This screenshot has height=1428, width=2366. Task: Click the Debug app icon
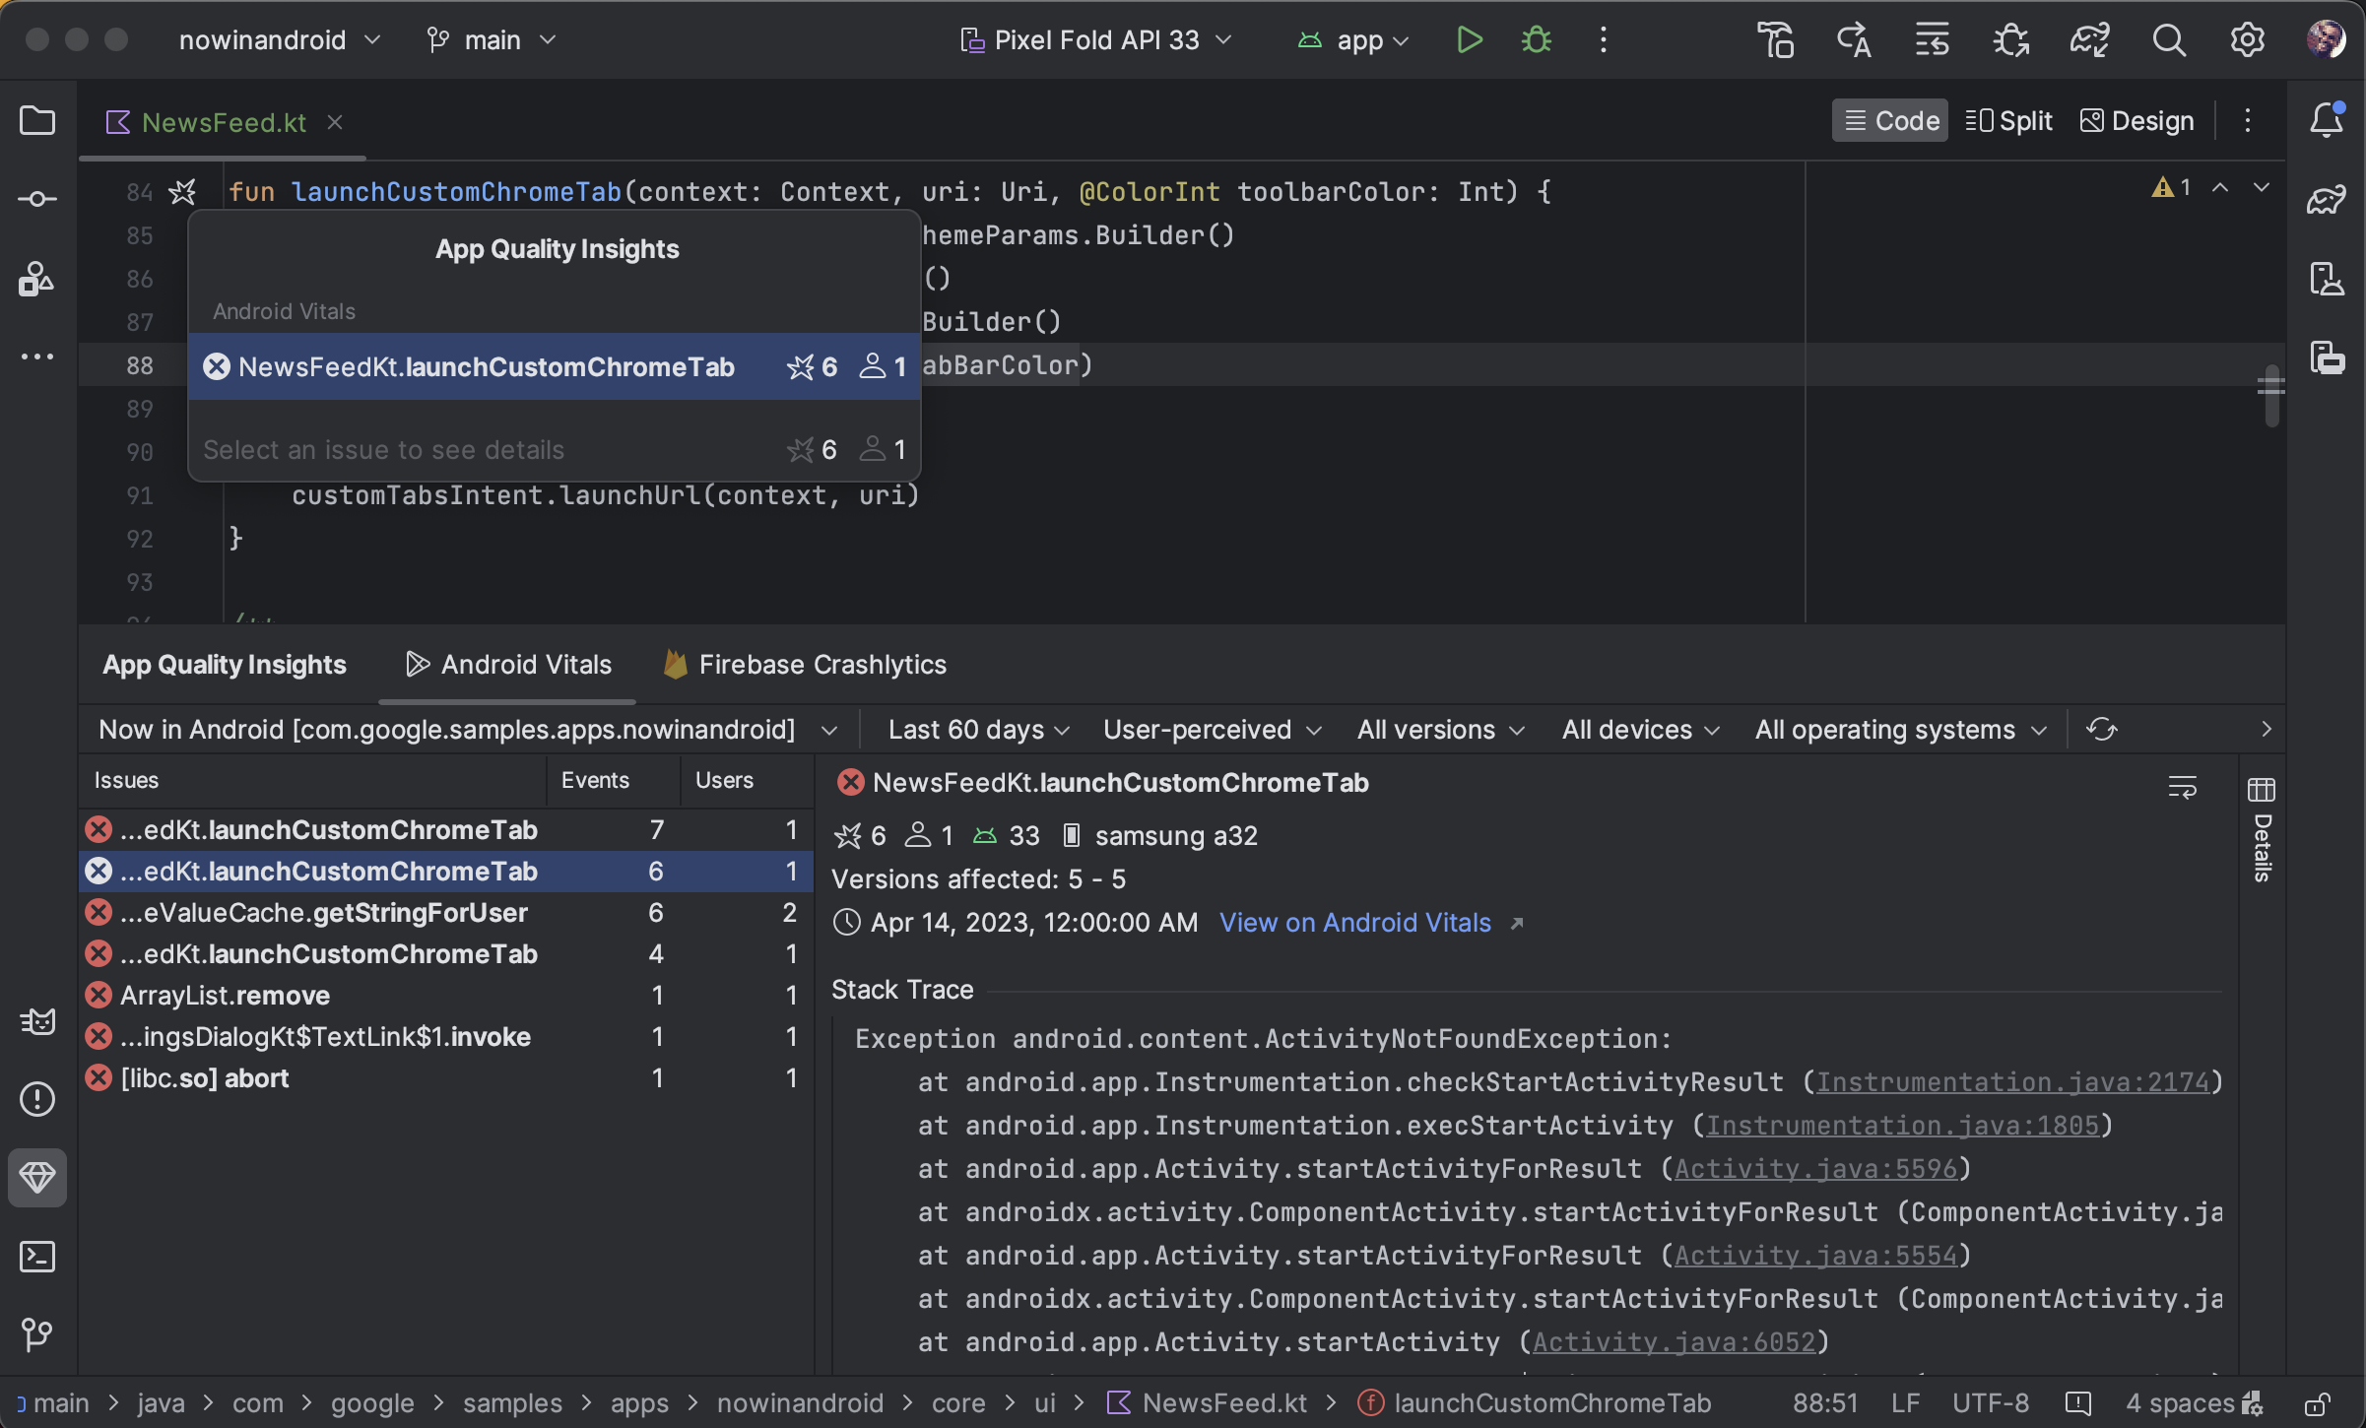pos(1537,38)
